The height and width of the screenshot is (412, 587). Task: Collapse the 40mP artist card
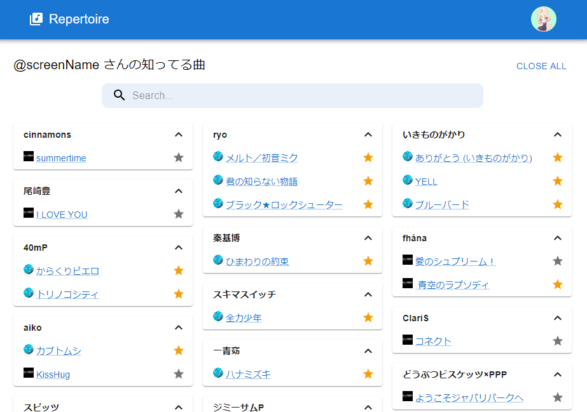(x=179, y=248)
